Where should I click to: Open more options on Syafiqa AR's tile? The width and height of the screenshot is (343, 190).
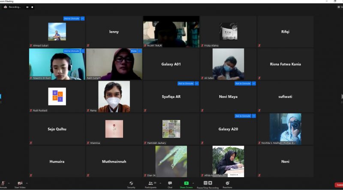(x=197, y=83)
